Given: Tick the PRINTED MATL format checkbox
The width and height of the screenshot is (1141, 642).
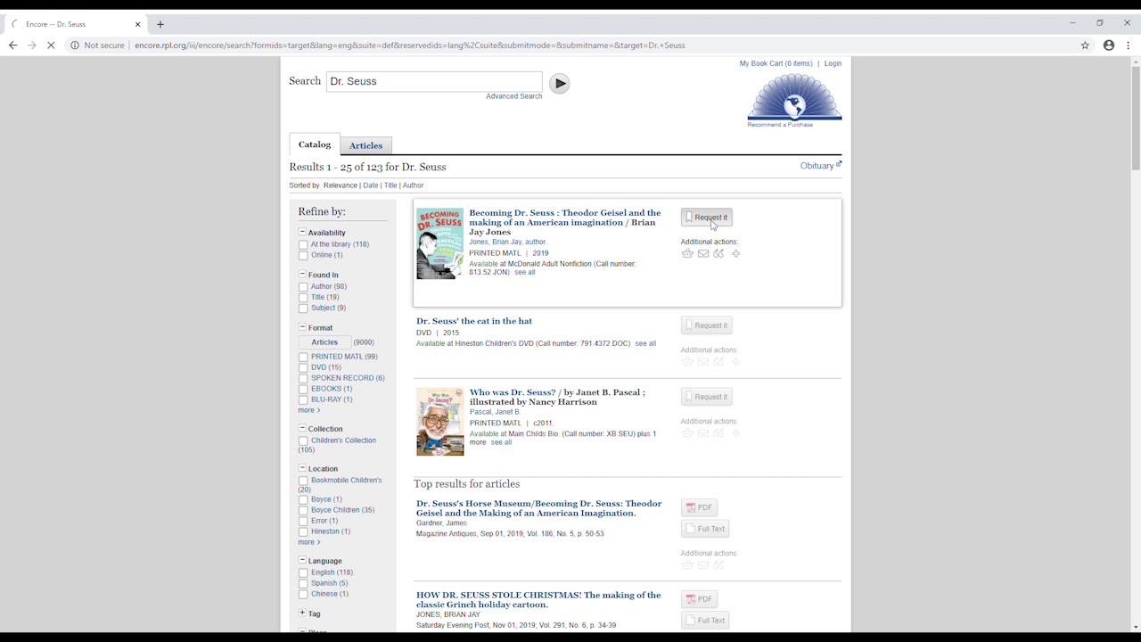Looking at the screenshot, I should click(x=303, y=357).
